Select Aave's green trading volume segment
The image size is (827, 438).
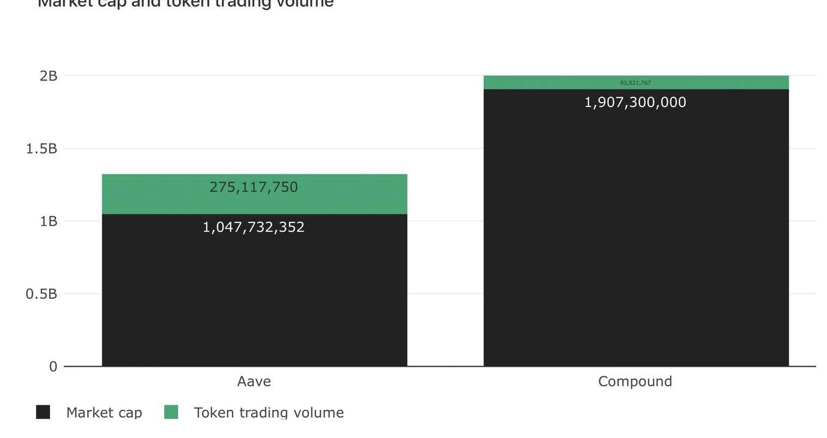(x=255, y=194)
